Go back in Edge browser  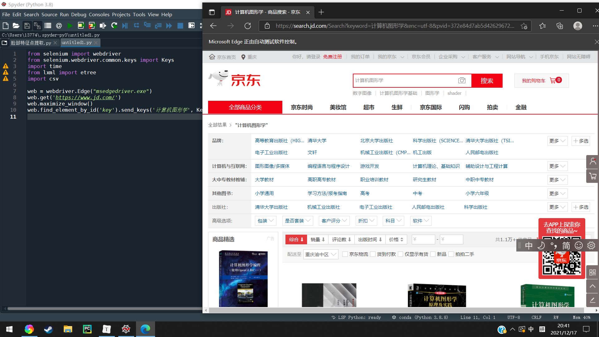(x=213, y=26)
